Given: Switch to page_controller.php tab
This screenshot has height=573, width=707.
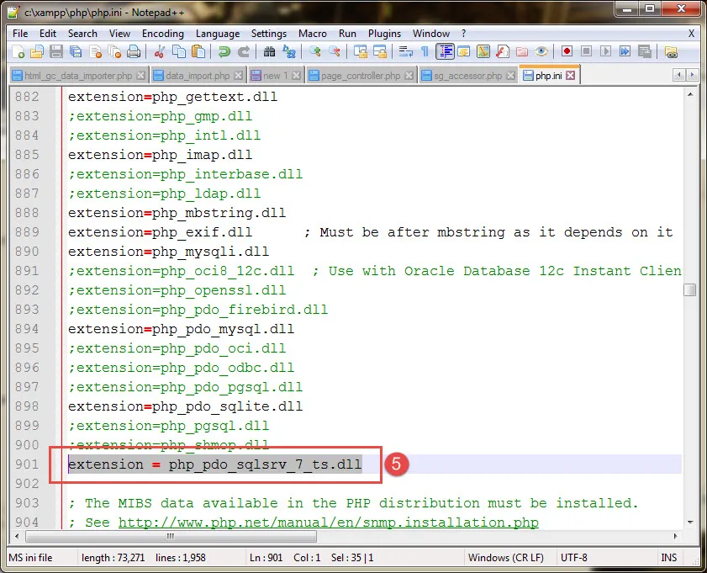Looking at the screenshot, I should click(x=361, y=76).
